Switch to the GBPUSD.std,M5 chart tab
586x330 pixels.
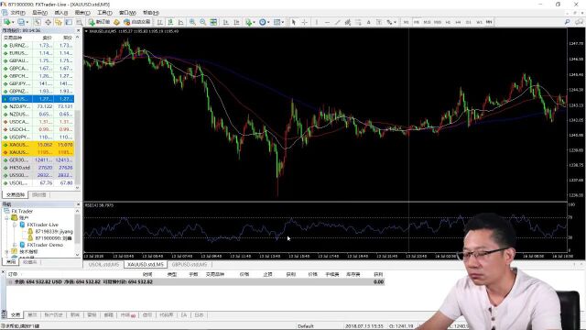tap(190, 264)
